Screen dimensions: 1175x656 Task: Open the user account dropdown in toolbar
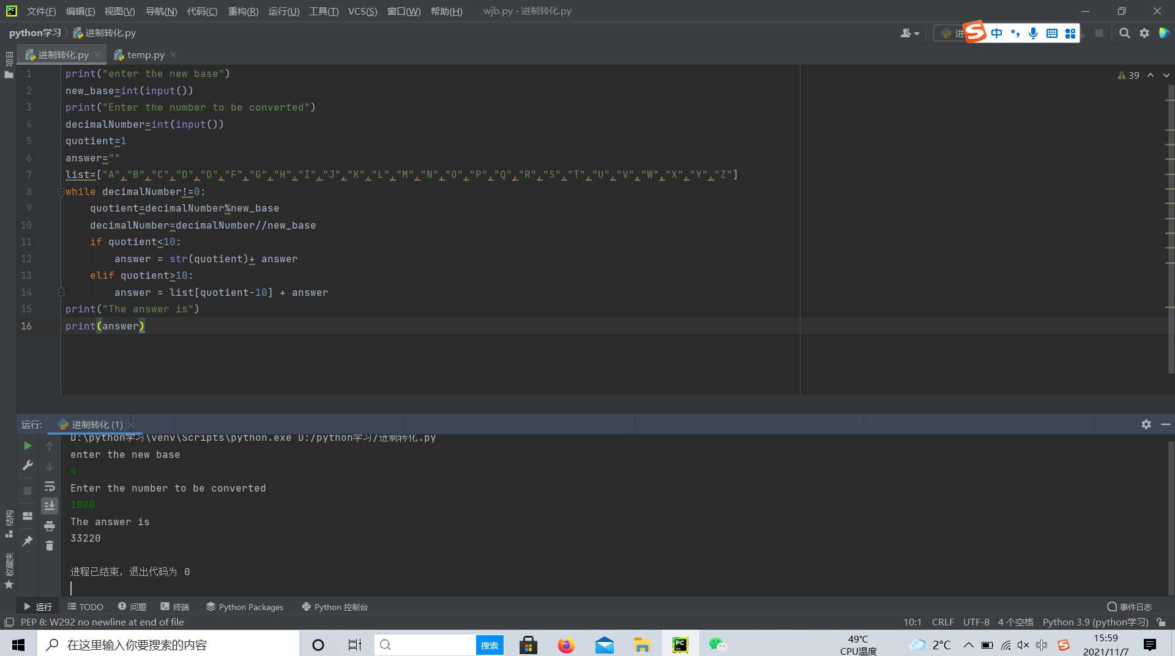coord(909,33)
